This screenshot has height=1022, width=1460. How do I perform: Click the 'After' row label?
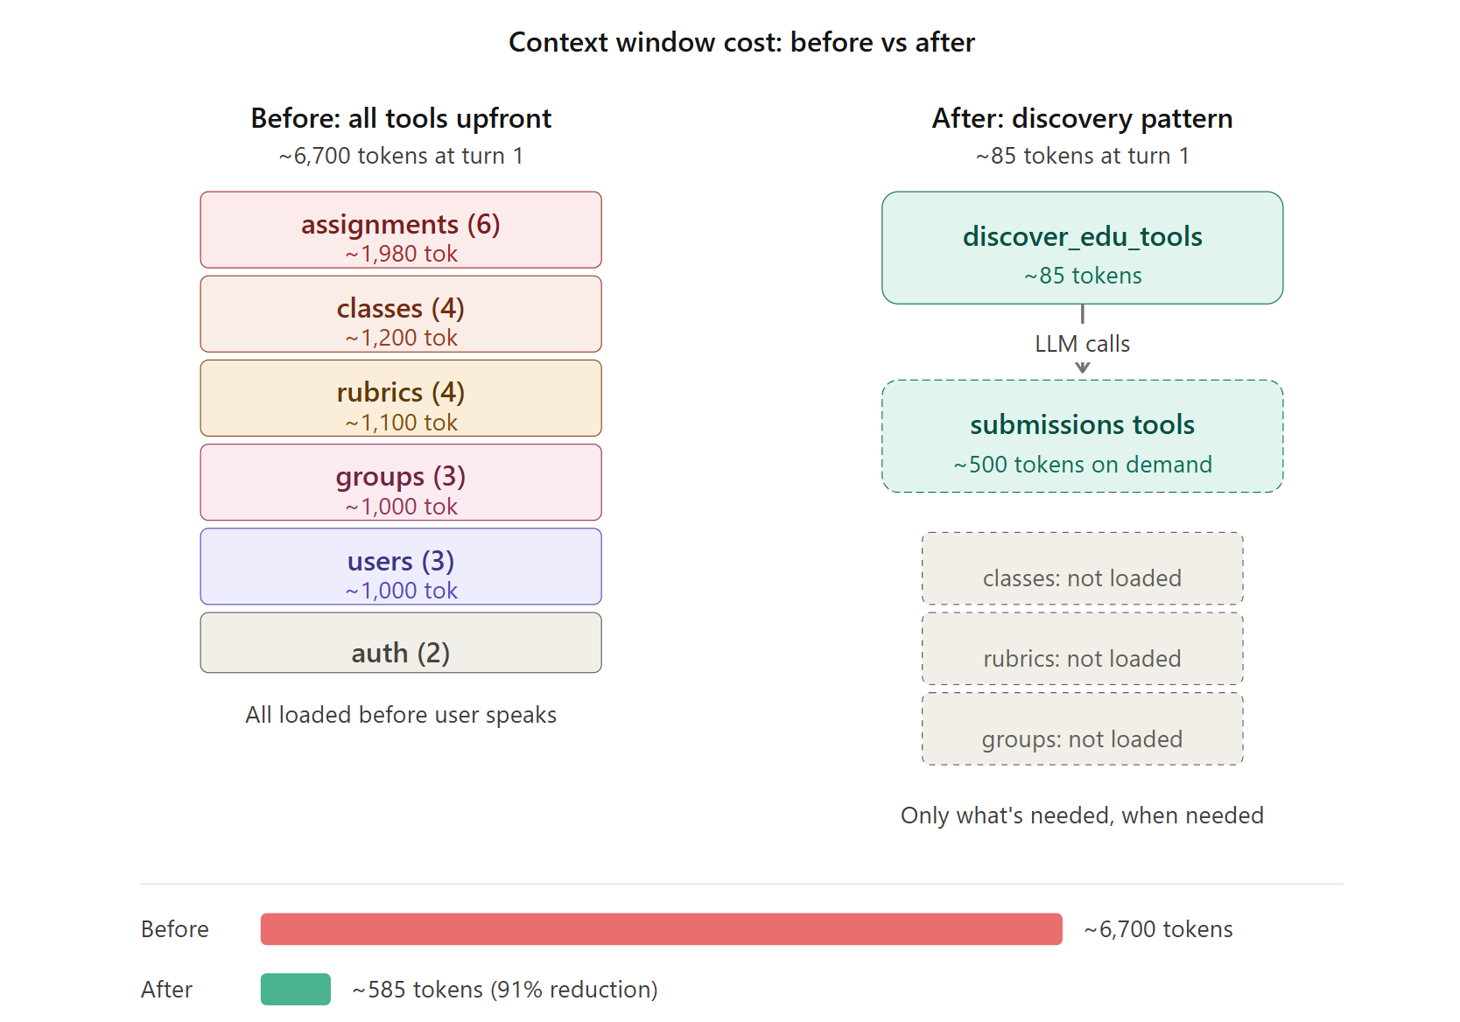click(166, 990)
